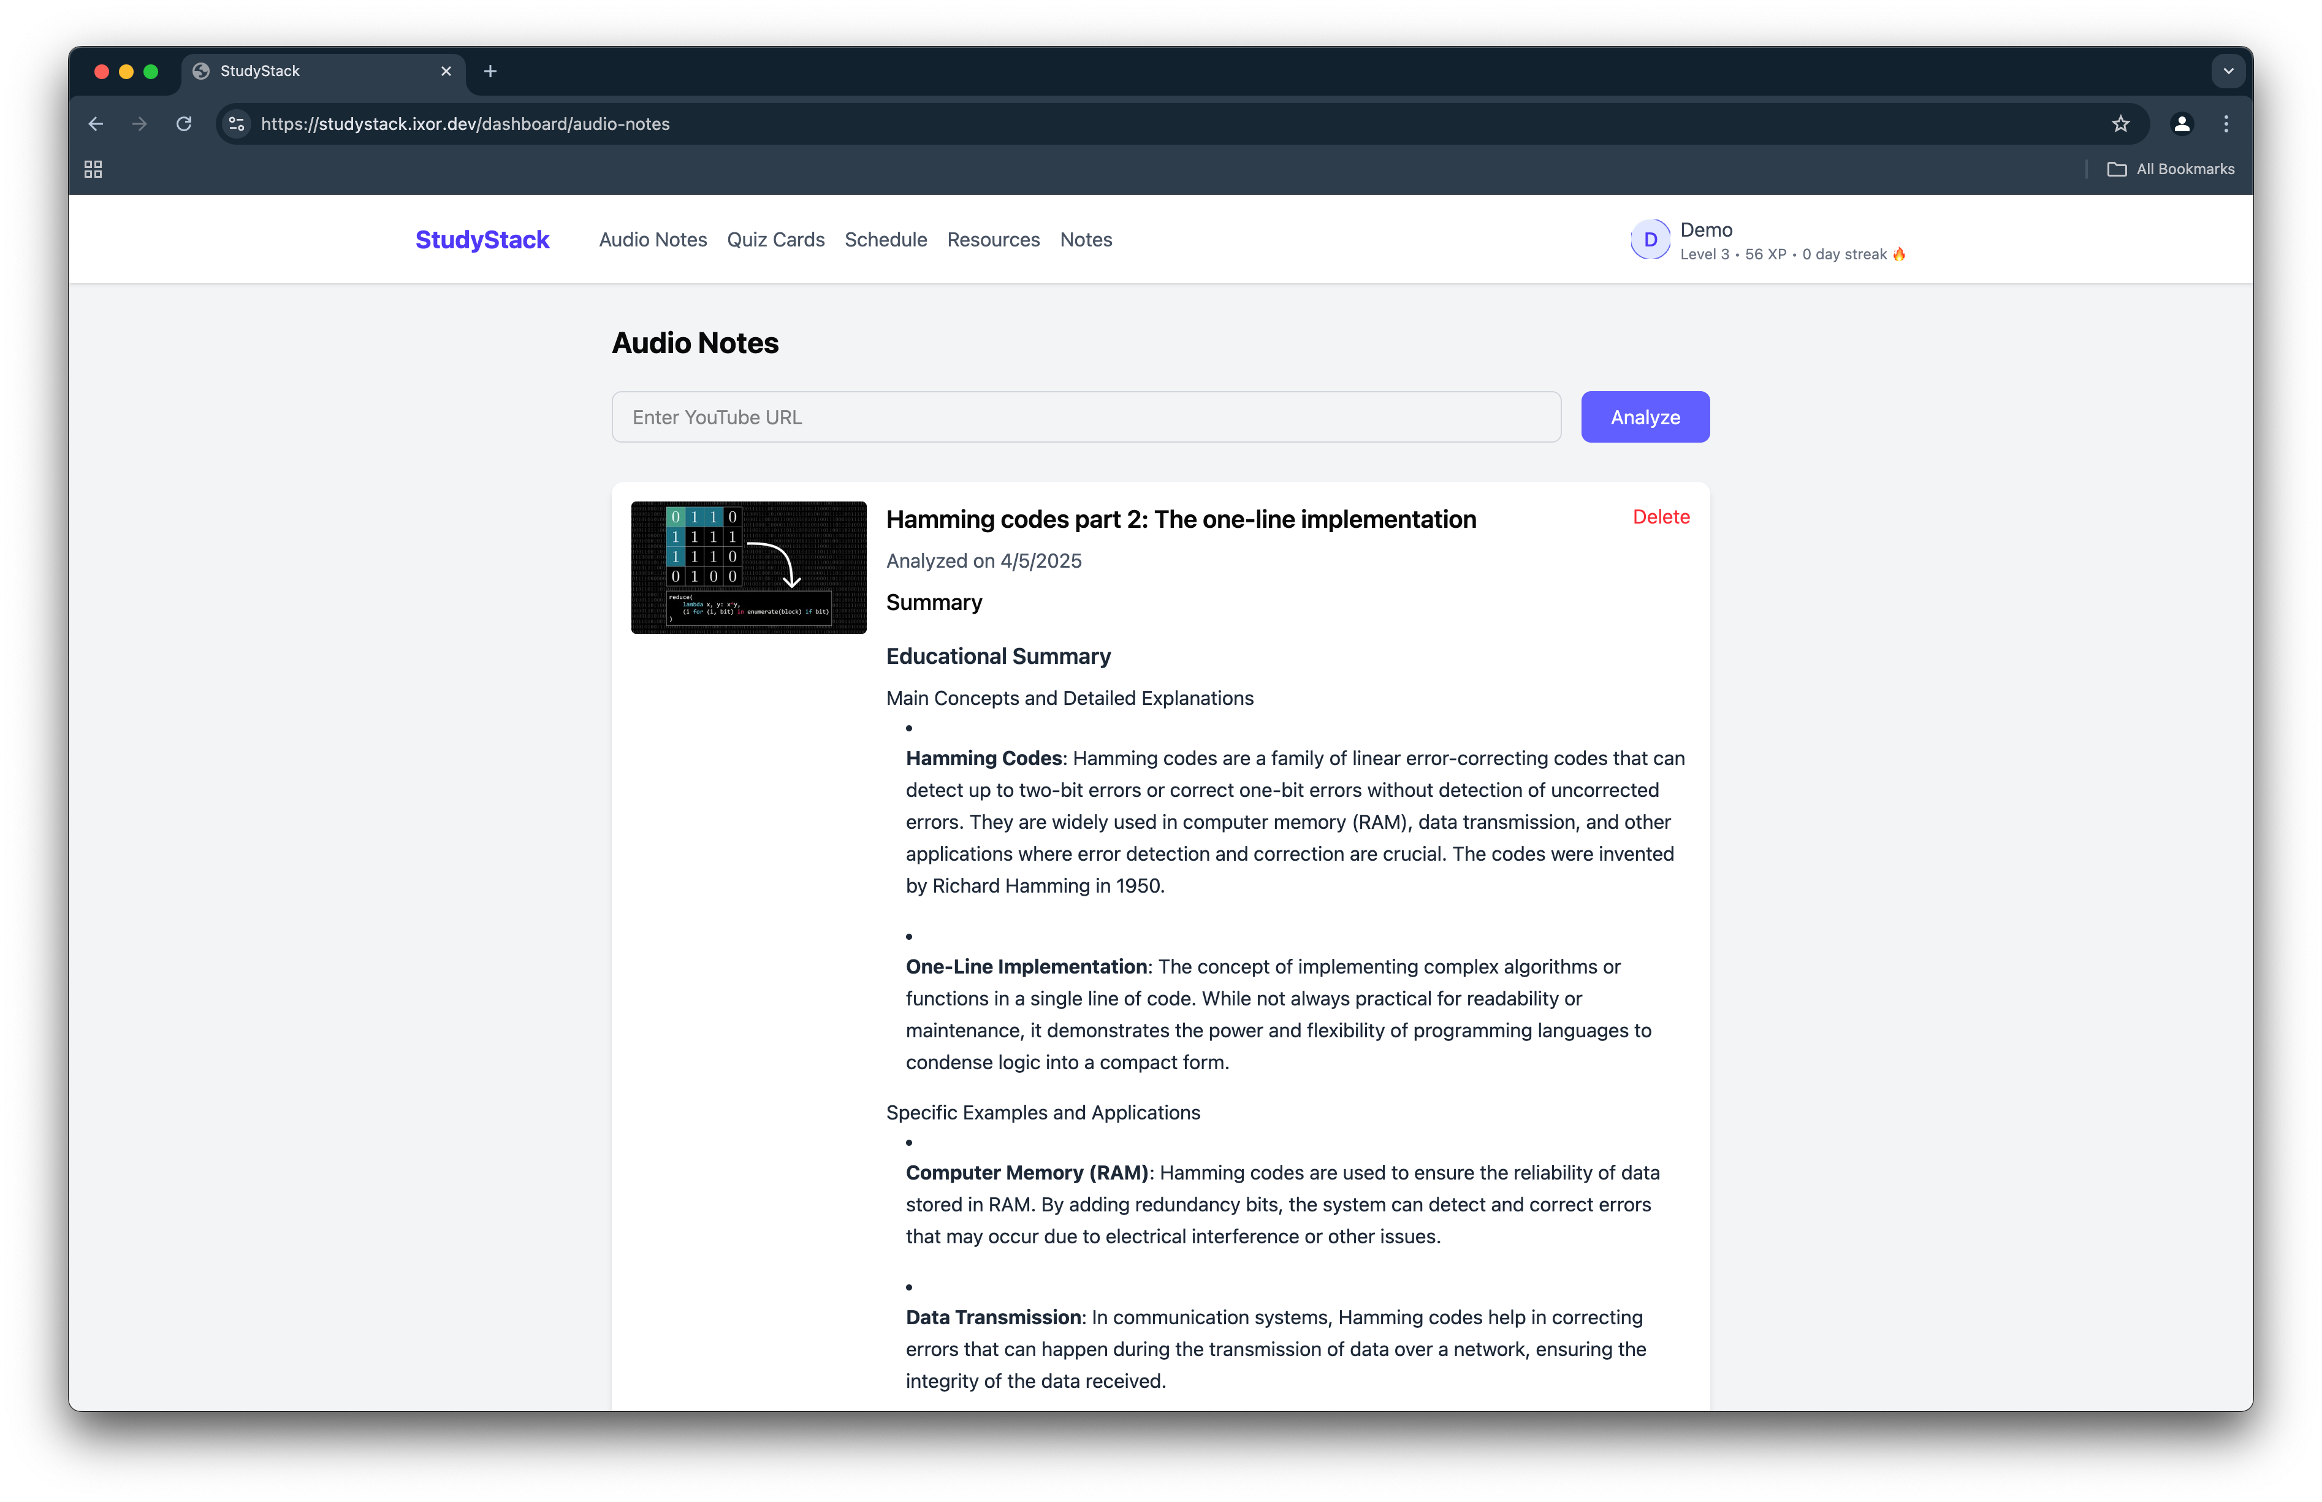Viewport: 2322px width, 1502px height.
Task: Delete the Hamming codes audio note
Action: tap(1661, 517)
